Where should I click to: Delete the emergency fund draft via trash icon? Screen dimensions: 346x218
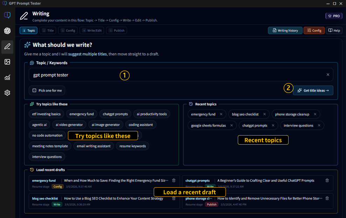174,181
